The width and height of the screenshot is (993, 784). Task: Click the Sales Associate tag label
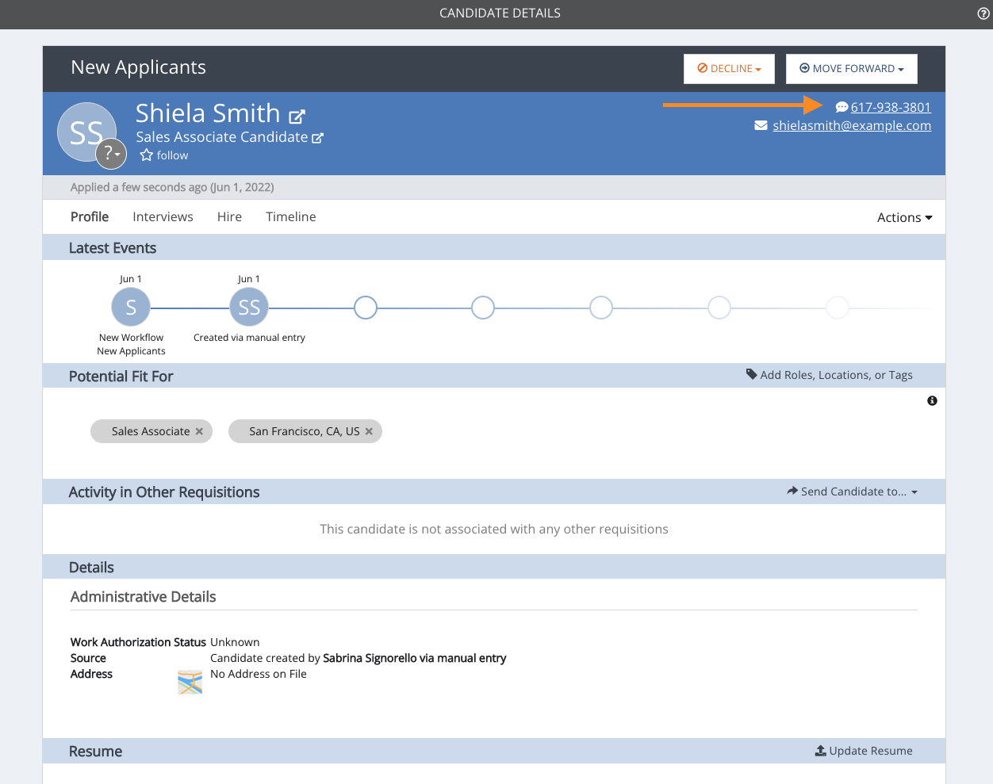pyautogui.click(x=151, y=431)
